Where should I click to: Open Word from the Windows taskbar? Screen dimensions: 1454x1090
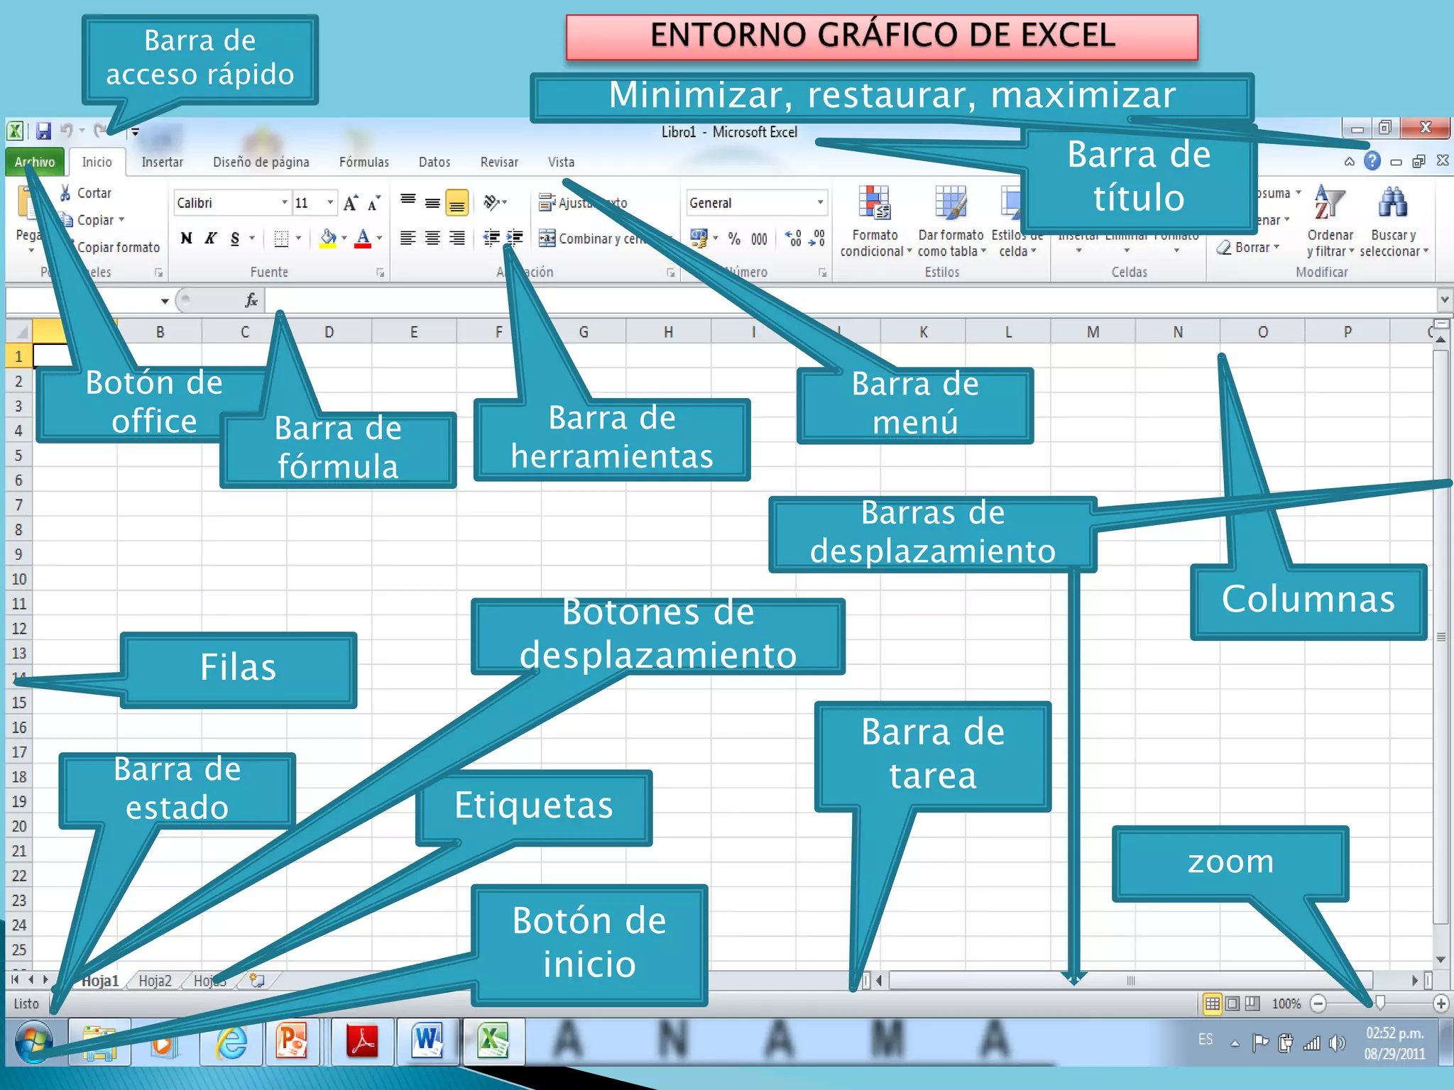coord(427,1042)
